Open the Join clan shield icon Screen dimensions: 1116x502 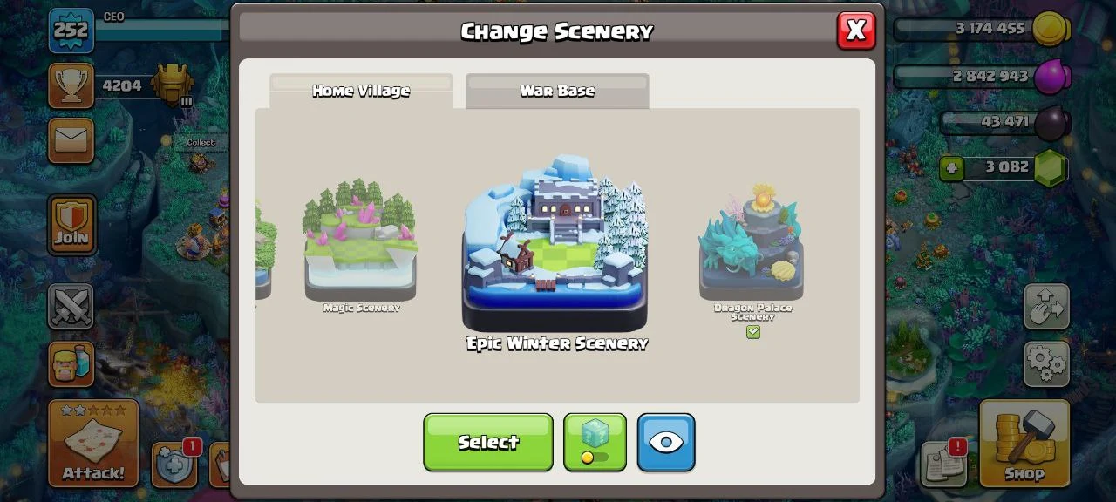71,225
